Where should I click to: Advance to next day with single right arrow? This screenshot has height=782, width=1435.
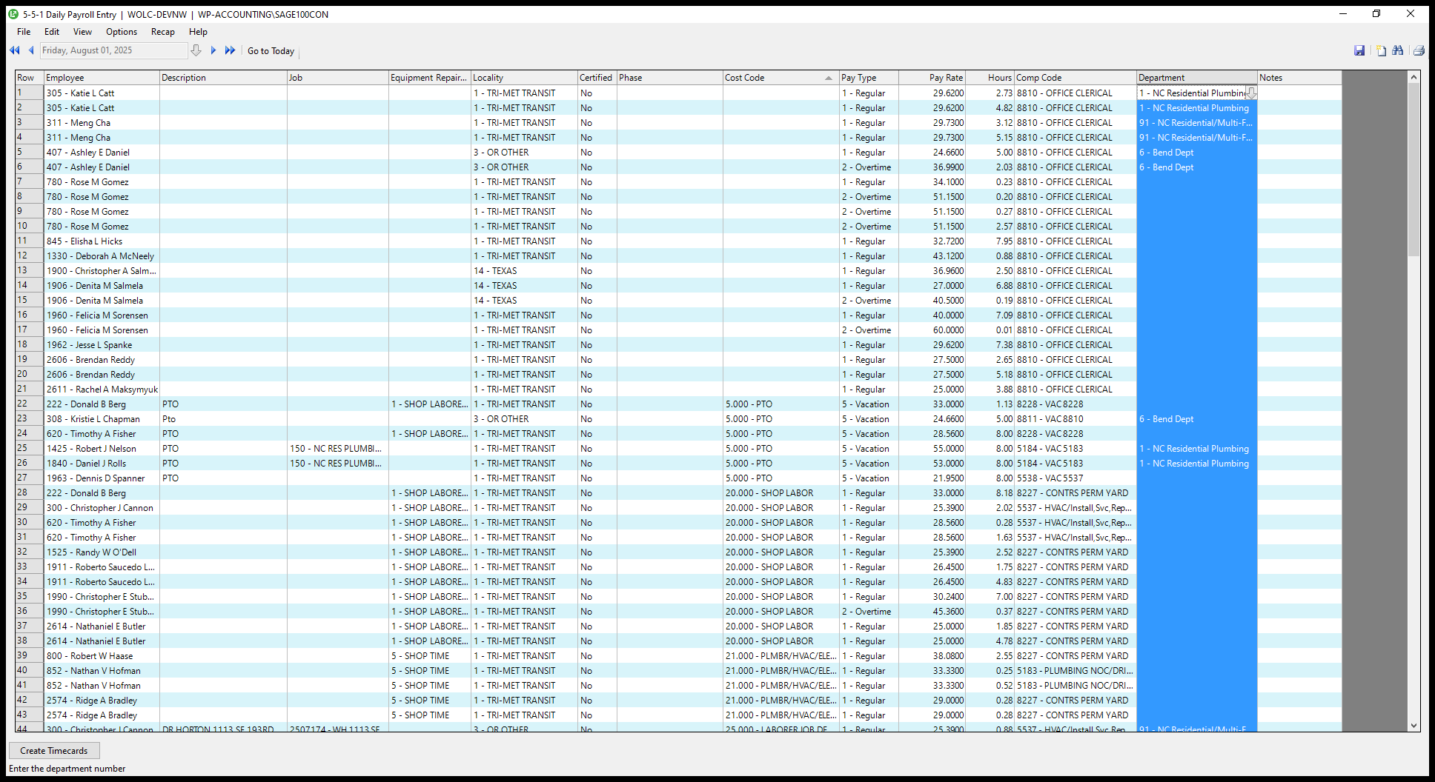pos(213,50)
